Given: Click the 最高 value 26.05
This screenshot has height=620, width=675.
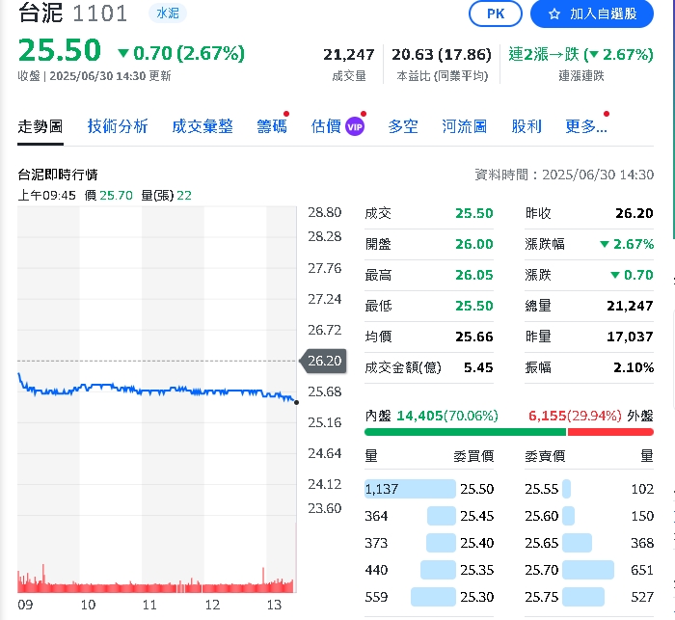Looking at the screenshot, I should pos(474,275).
